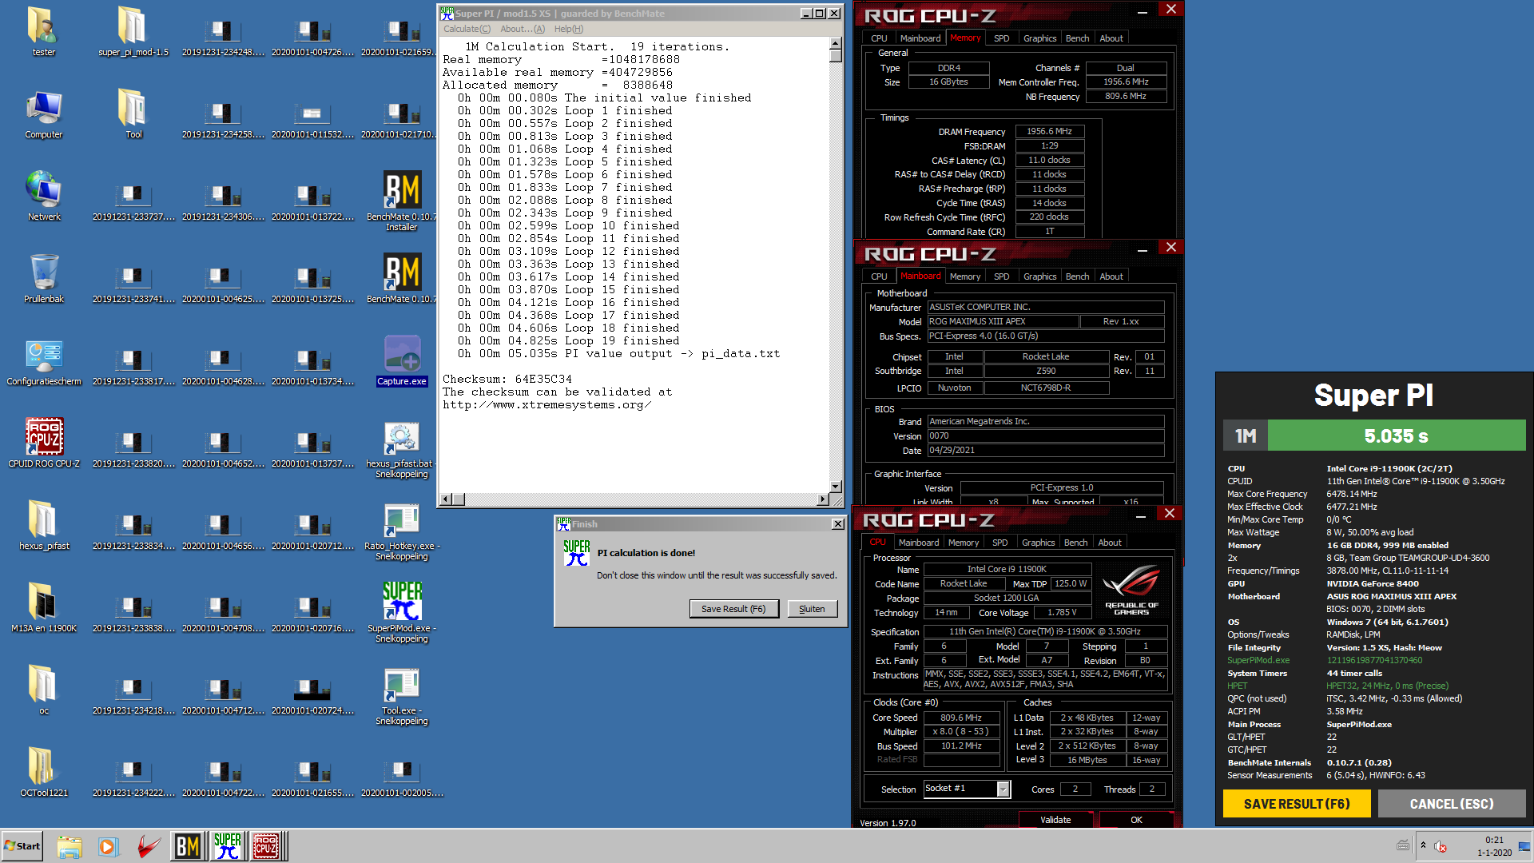The image size is (1534, 863).
Task: Open the M13A en 11900K folder
Action: click(x=43, y=608)
